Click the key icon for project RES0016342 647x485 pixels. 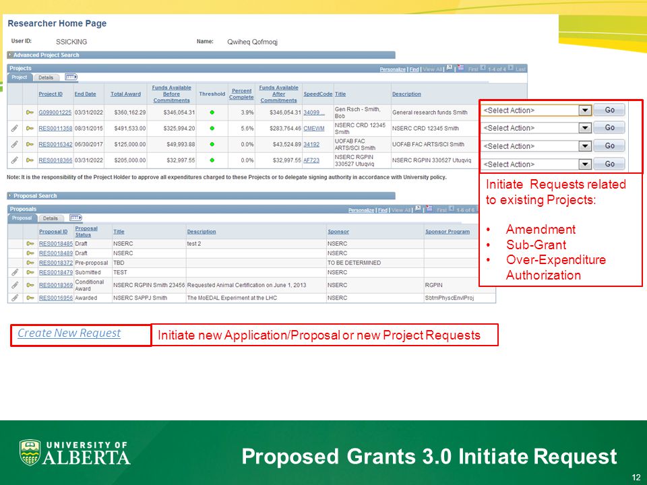click(x=30, y=144)
